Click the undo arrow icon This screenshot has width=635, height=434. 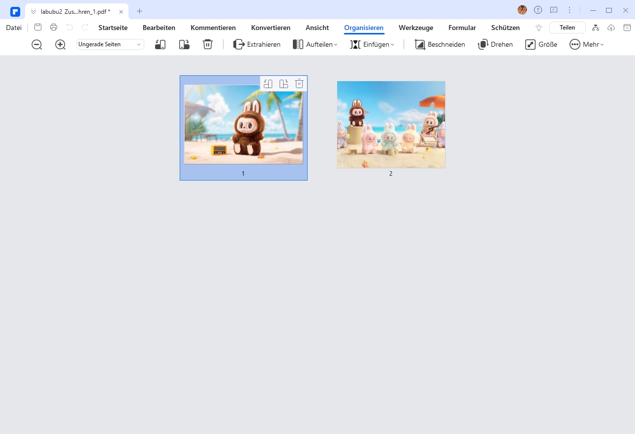69,28
